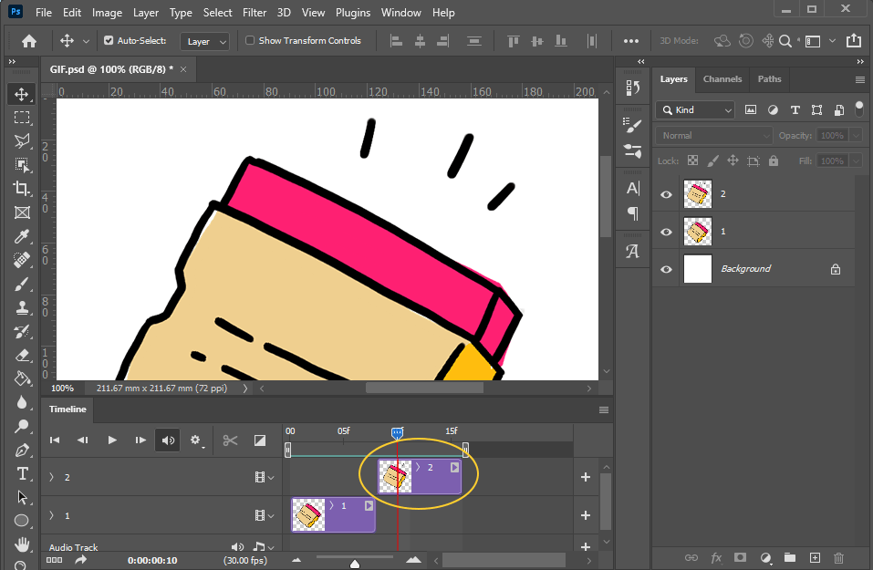Image resolution: width=873 pixels, height=570 pixels.
Task: Select the Horizontal Type tool
Action: point(22,473)
